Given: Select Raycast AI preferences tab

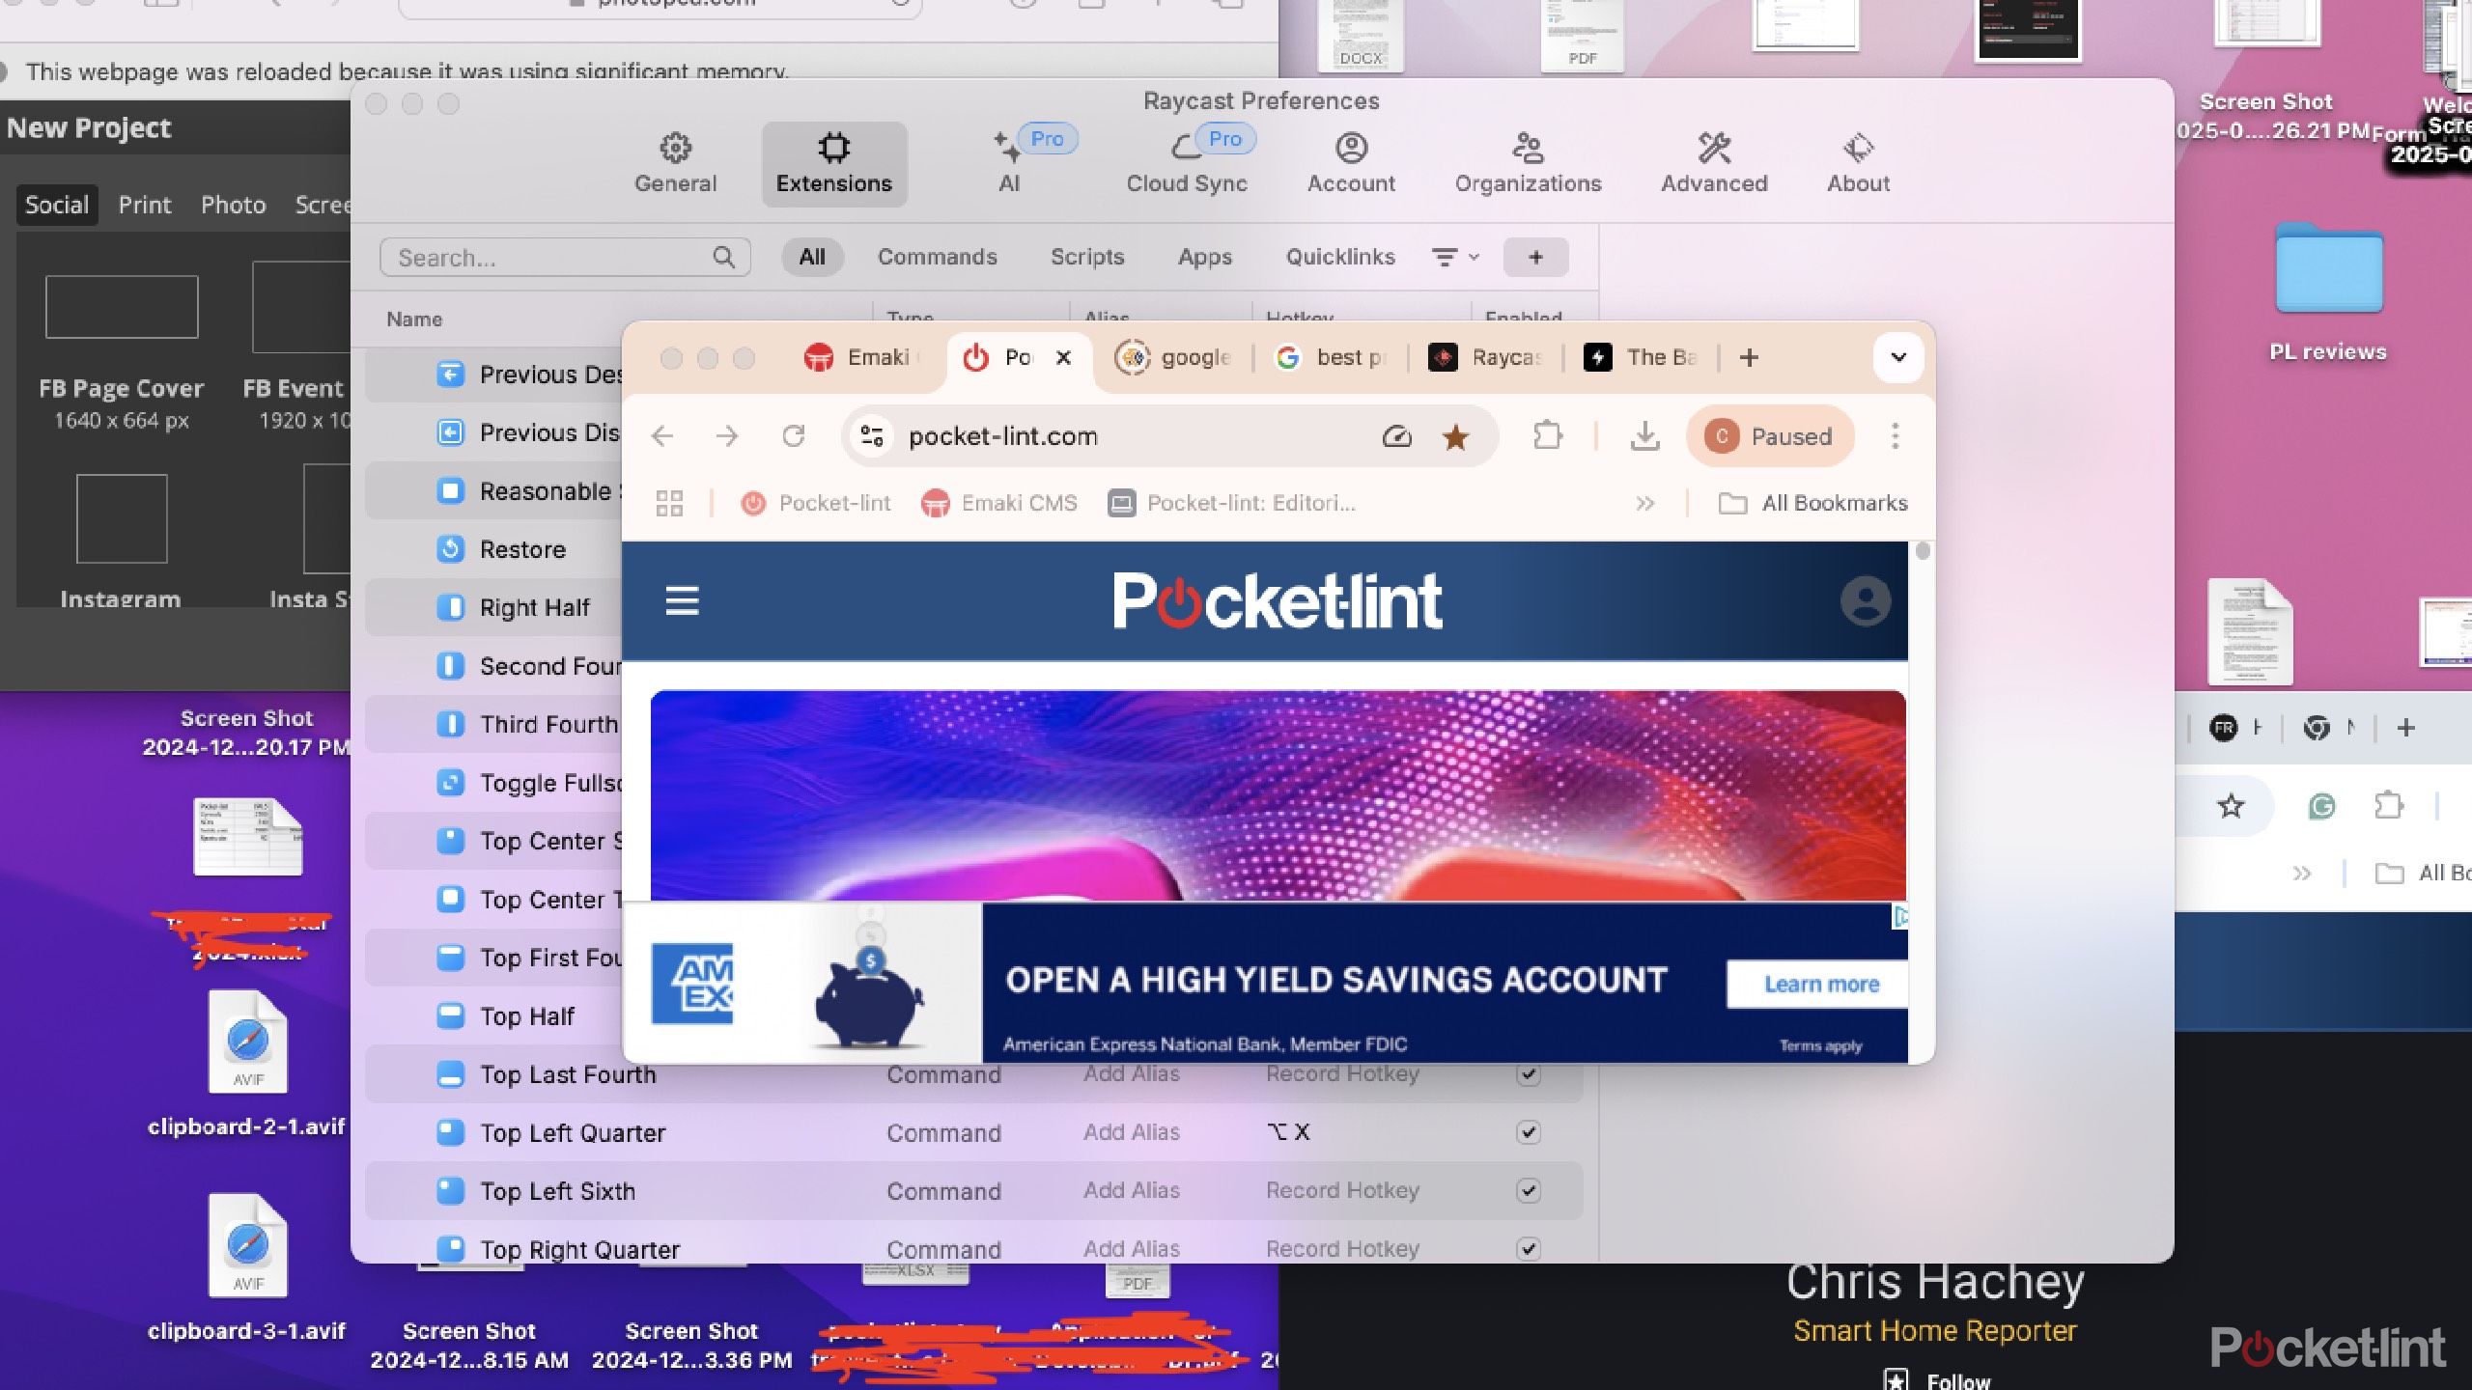Looking at the screenshot, I should [x=1008, y=163].
